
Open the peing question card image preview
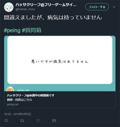point(60,63)
